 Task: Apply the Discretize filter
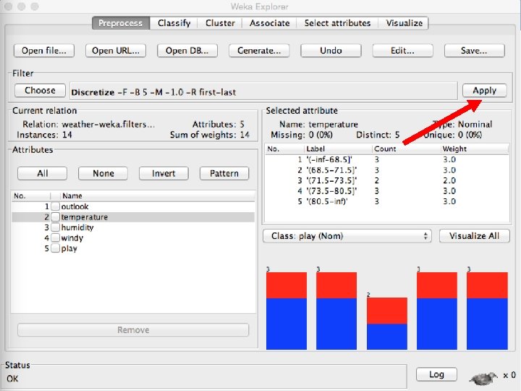(x=484, y=91)
